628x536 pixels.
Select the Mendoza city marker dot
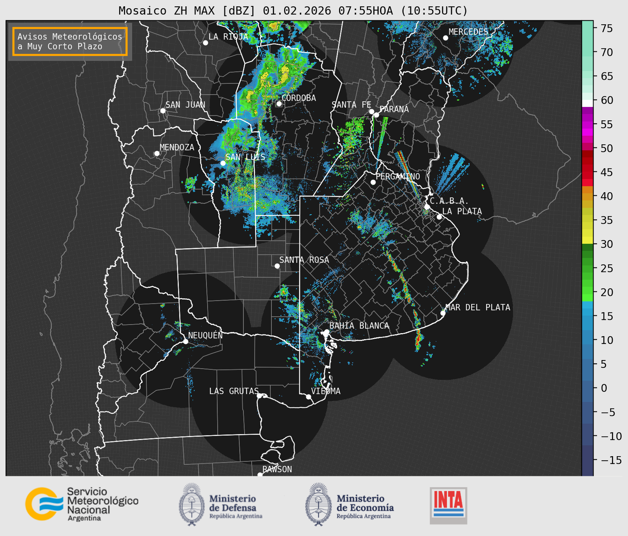[x=157, y=154]
